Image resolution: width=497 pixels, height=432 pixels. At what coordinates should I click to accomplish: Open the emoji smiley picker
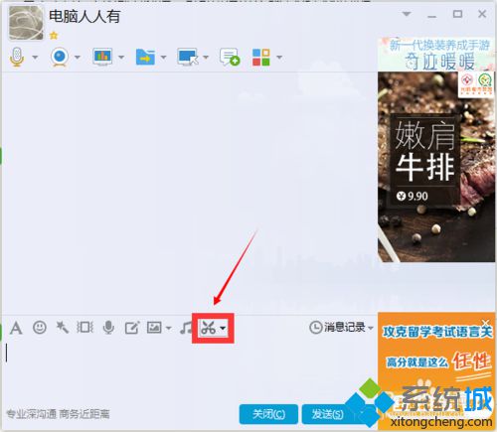coord(40,328)
